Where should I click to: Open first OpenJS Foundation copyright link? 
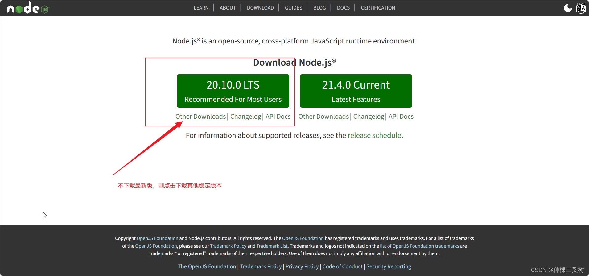pos(157,238)
